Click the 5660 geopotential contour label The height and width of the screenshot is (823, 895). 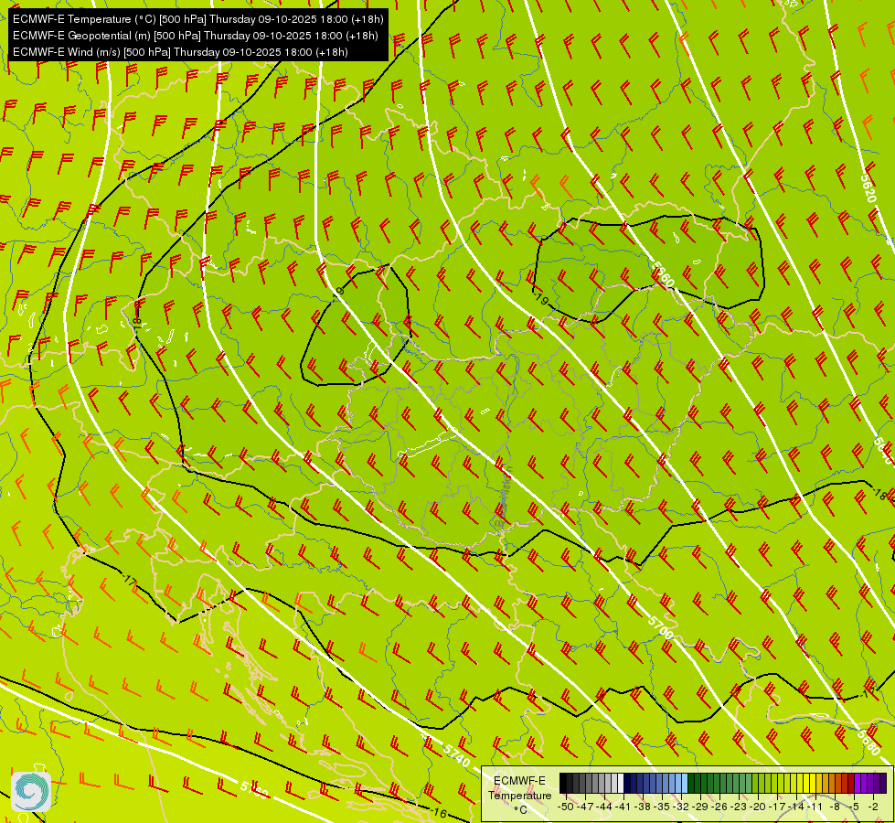[x=662, y=274]
